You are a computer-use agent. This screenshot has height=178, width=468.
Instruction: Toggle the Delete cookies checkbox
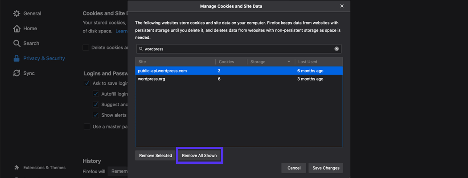tap(86, 48)
